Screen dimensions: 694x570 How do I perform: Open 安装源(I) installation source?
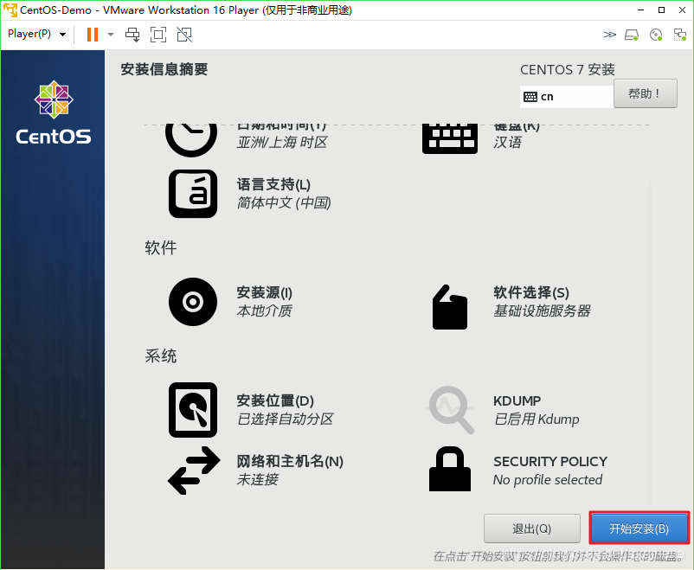tap(264, 292)
